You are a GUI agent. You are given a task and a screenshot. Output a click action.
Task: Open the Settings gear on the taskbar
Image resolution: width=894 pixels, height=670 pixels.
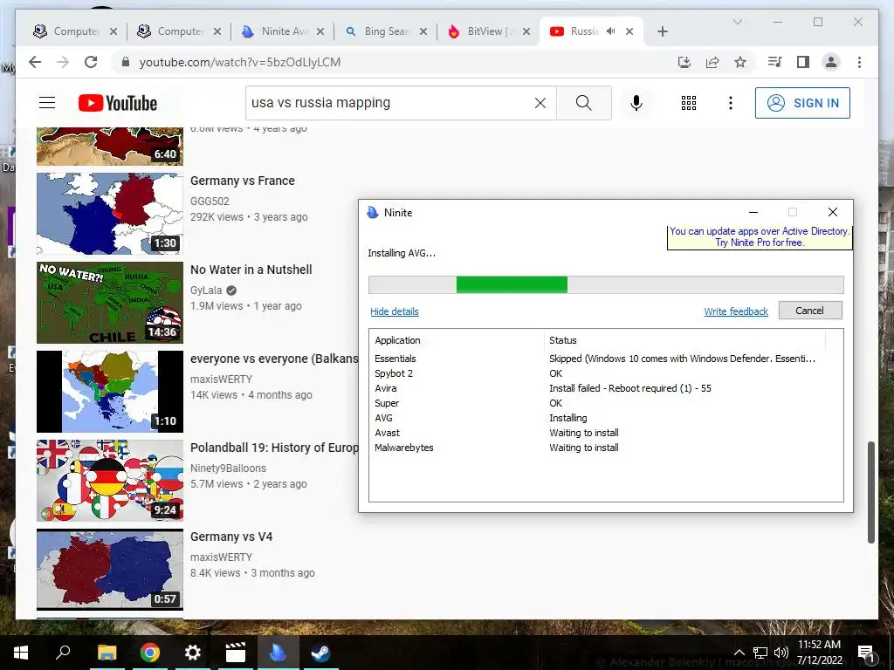coord(192,653)
